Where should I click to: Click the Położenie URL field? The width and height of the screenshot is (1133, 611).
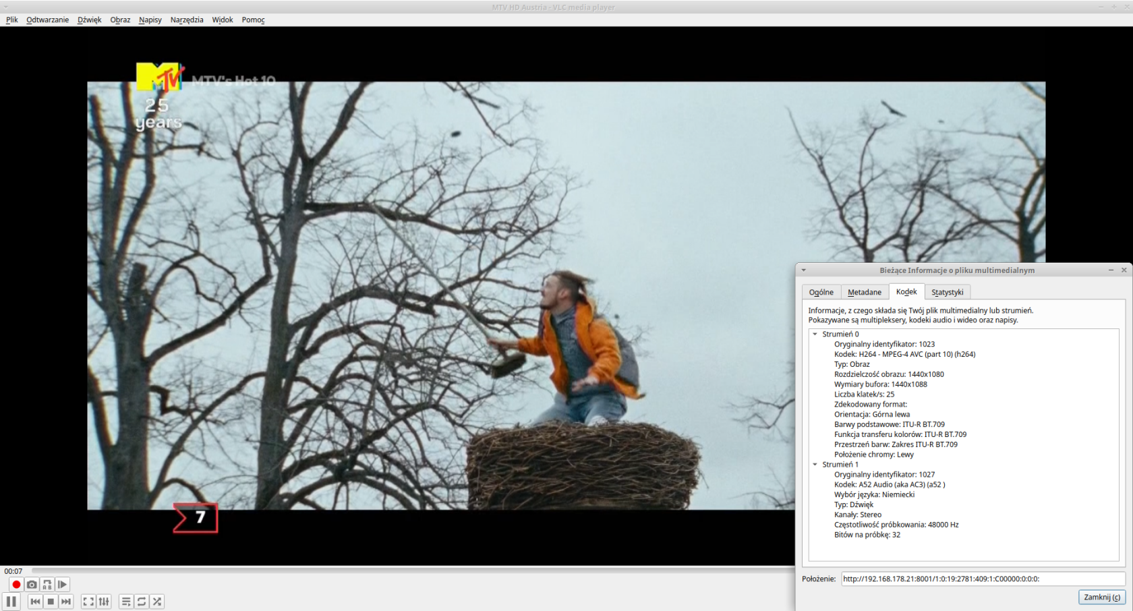983,579
